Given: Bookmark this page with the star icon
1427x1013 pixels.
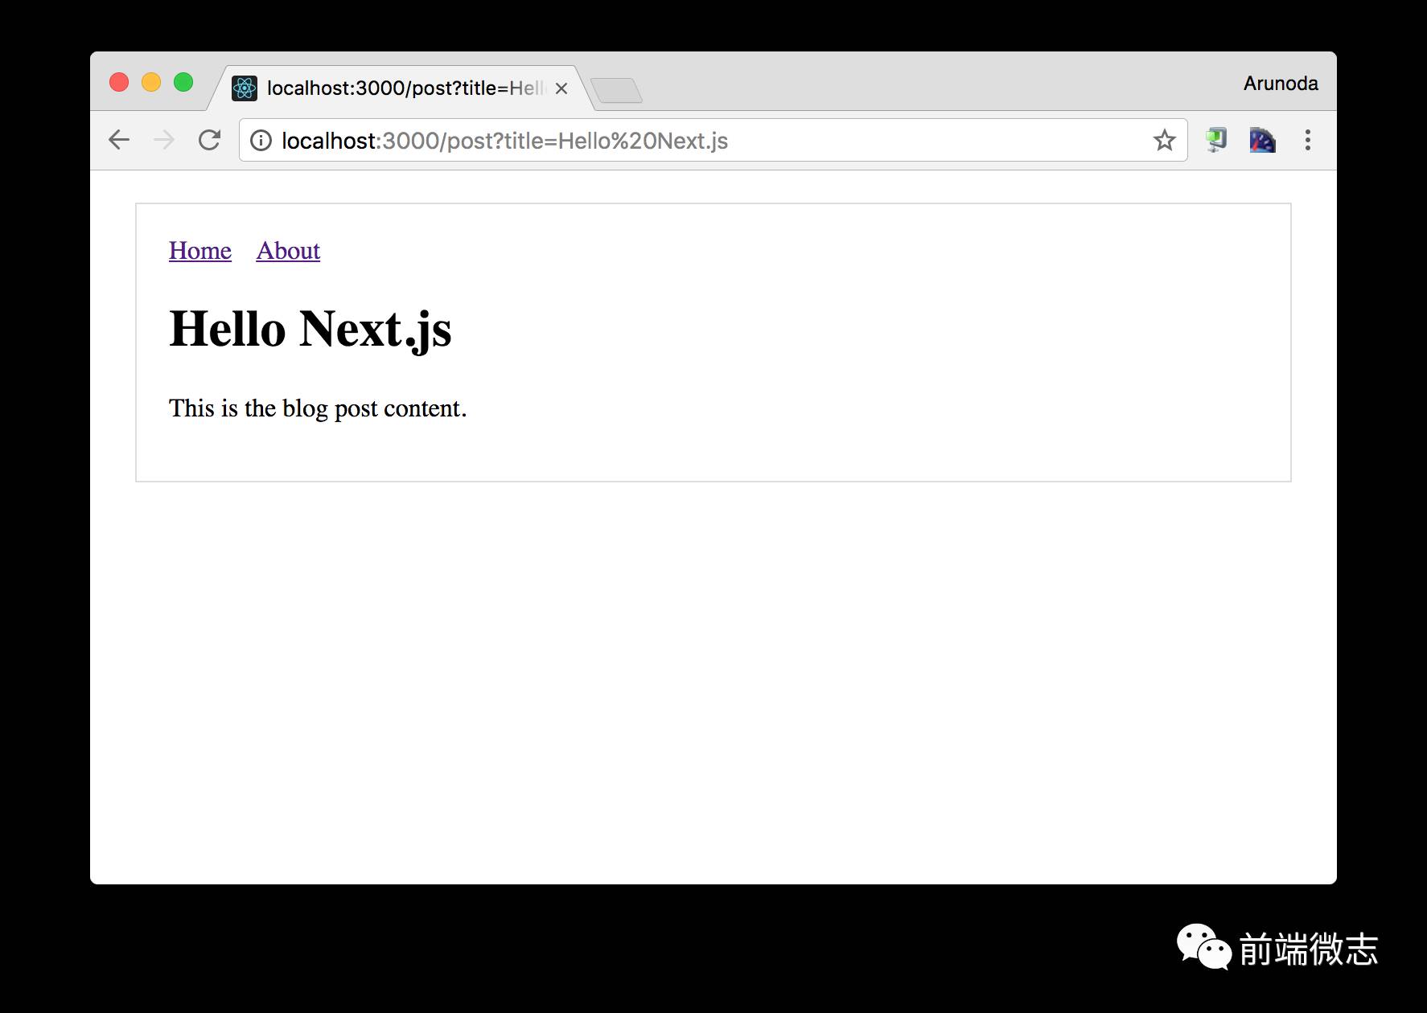Looking at the screenshot, I should 1164,141.
